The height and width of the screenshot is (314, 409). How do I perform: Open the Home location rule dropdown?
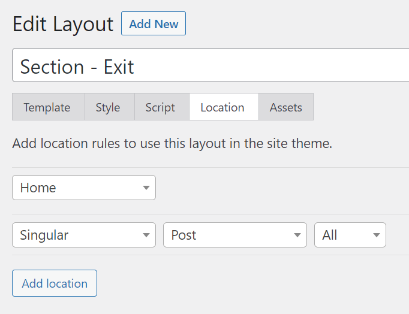[x=78, y=188]
